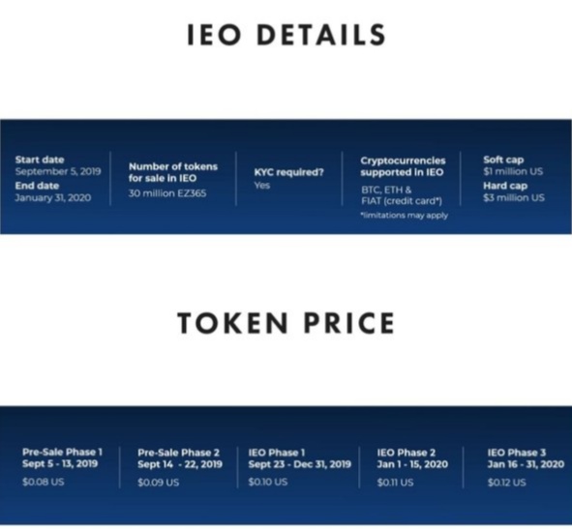The image size is (572, 529).
Task: Click the End date January 31, 2020 text
Action: [53, 191]
